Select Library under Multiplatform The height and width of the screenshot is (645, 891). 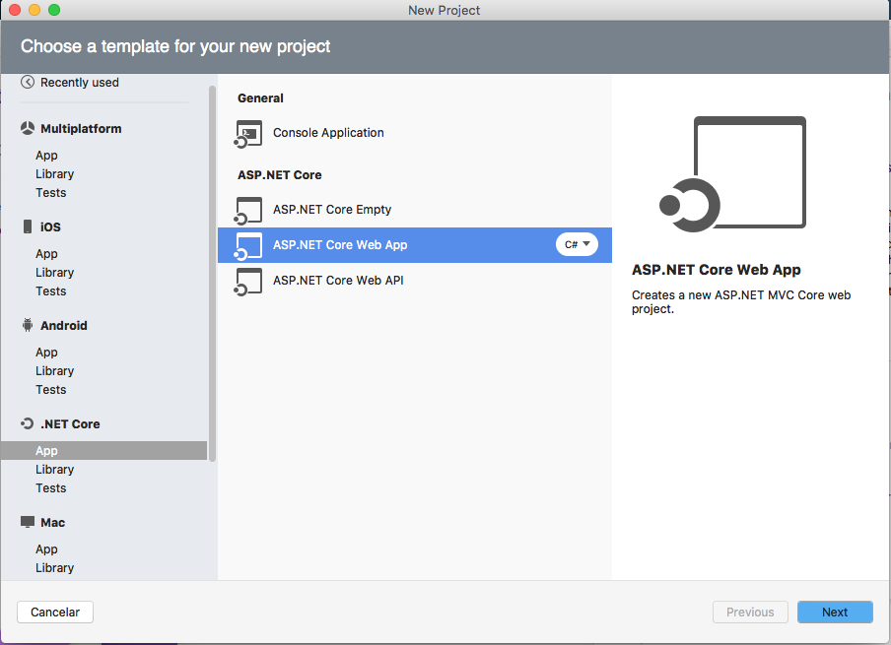coord(54,173)
